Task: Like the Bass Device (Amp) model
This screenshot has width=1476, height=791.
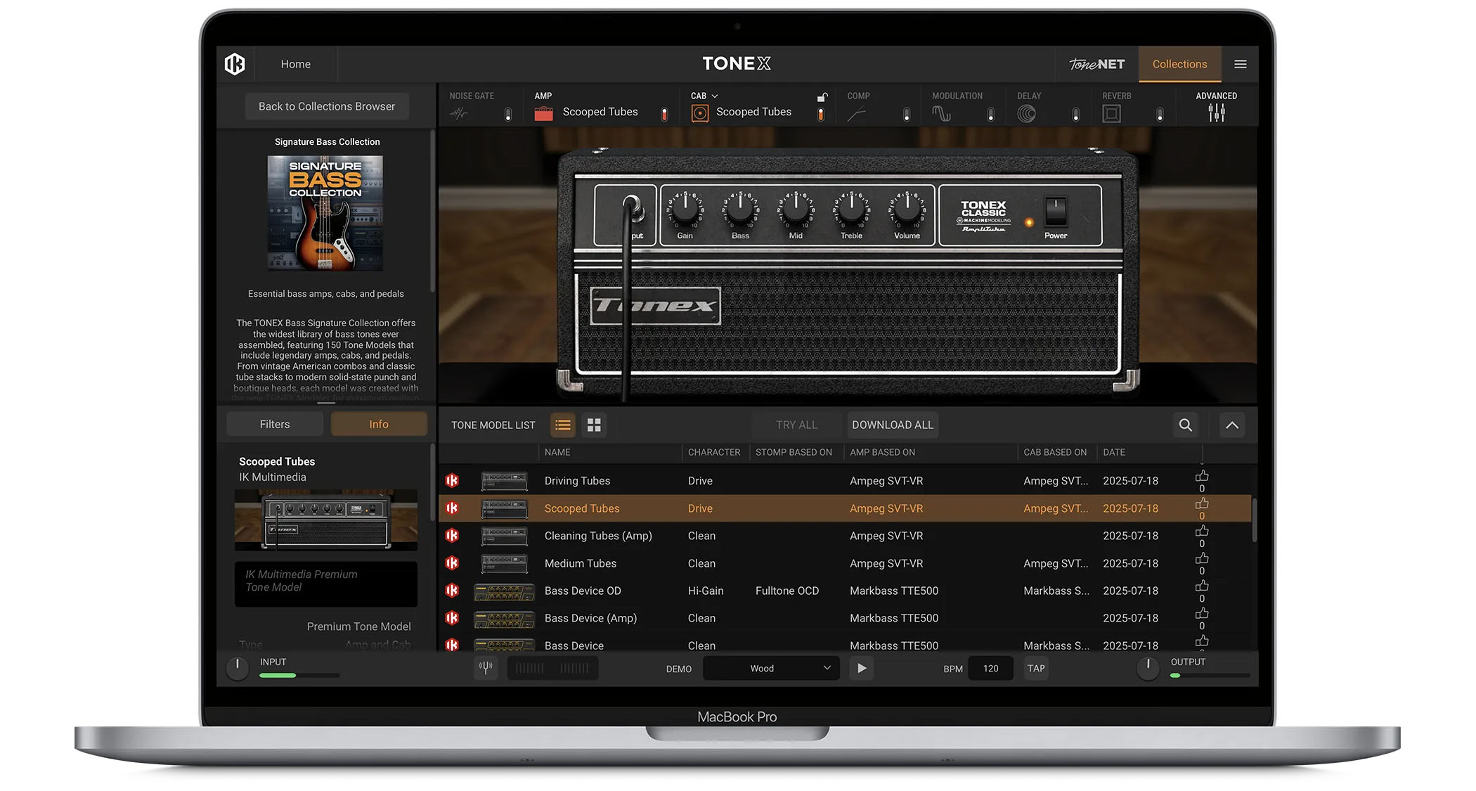Action: point(1202,614)
